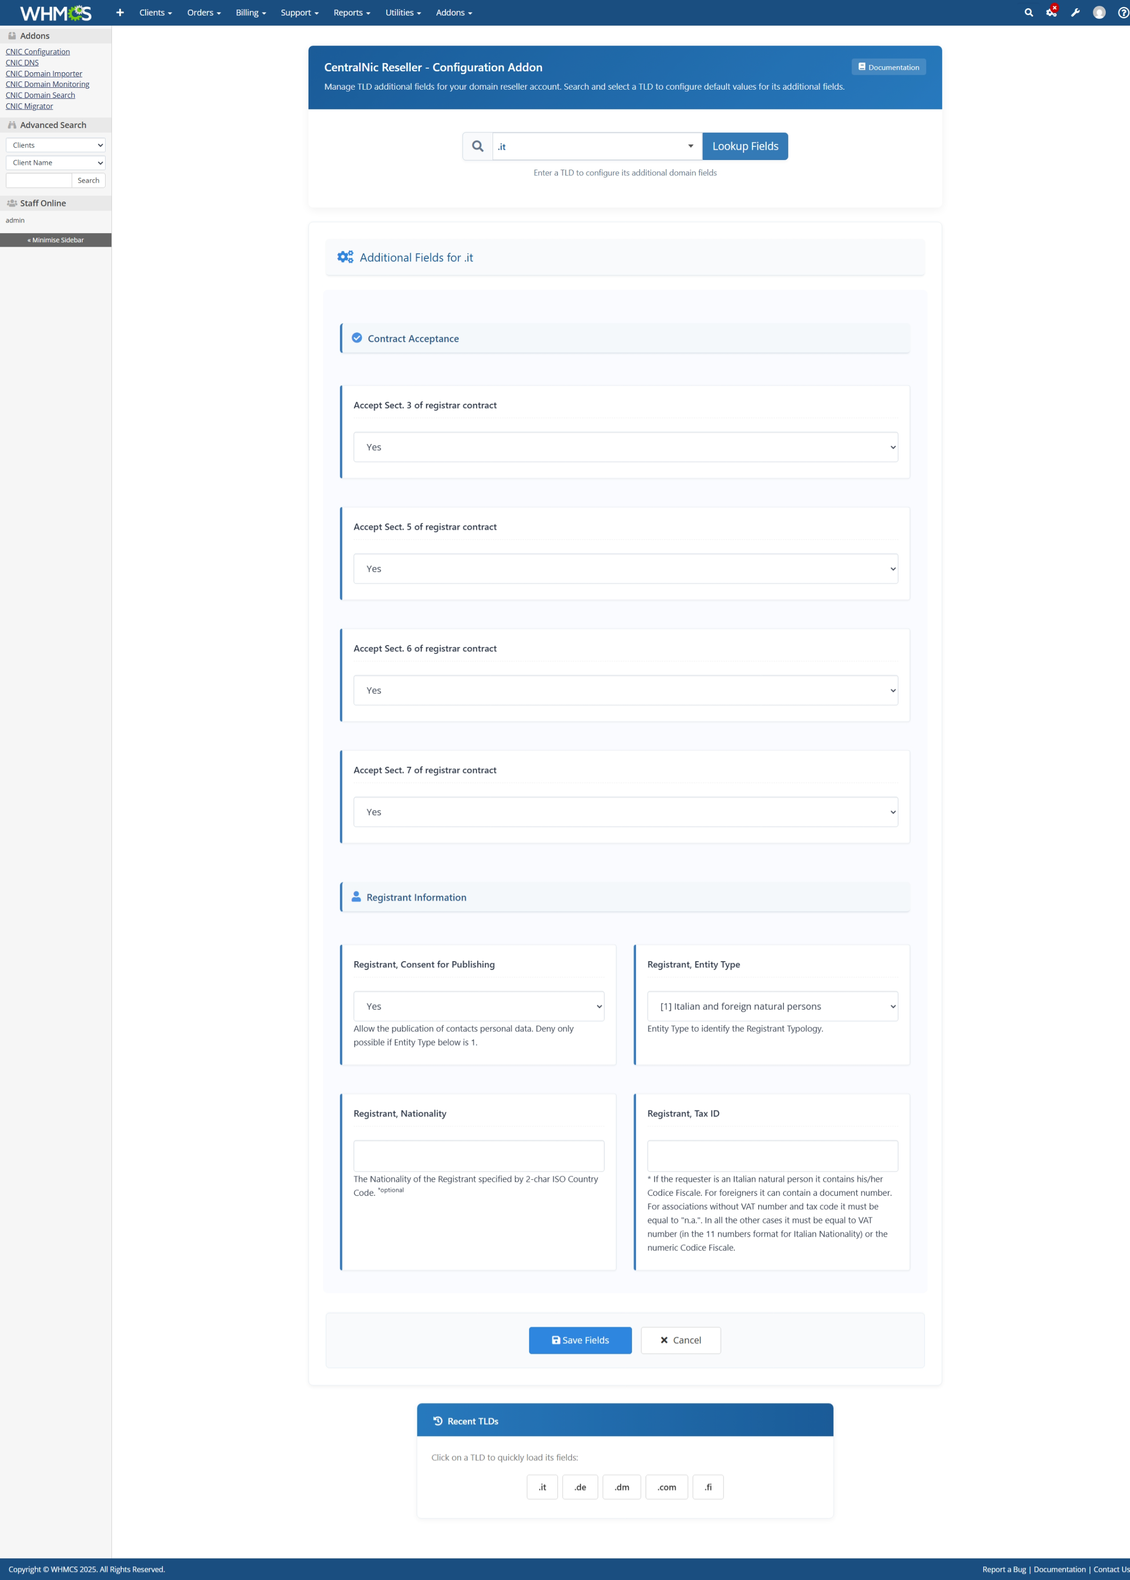Open Consent for Publishing dropdown
The width and height of the screenshot is (1130, 1580).
click(479, 1006)
